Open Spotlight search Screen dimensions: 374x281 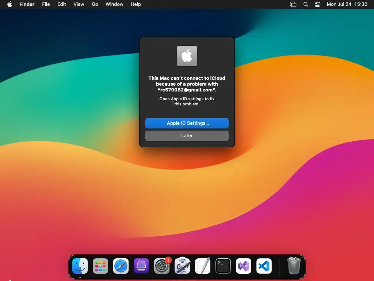306,4
